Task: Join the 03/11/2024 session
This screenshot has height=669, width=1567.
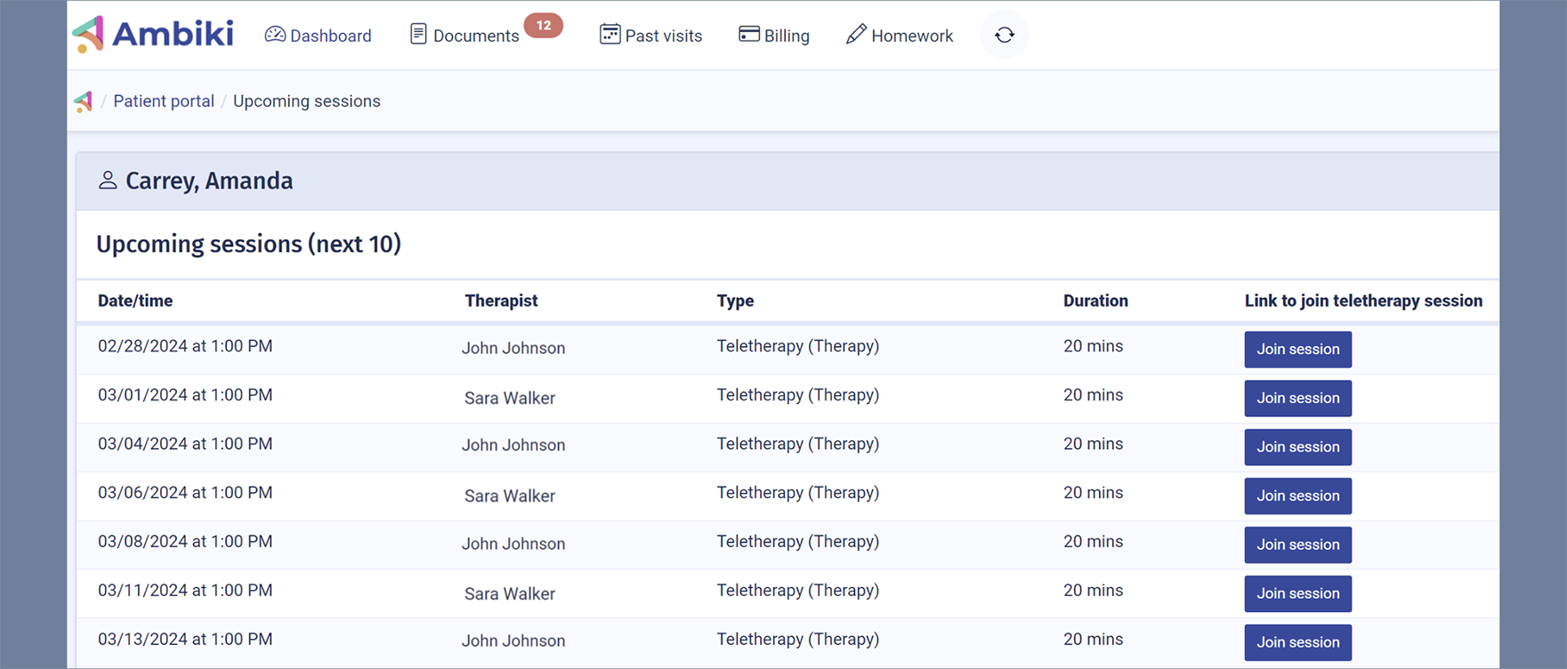Action: tap(1297, 594)
